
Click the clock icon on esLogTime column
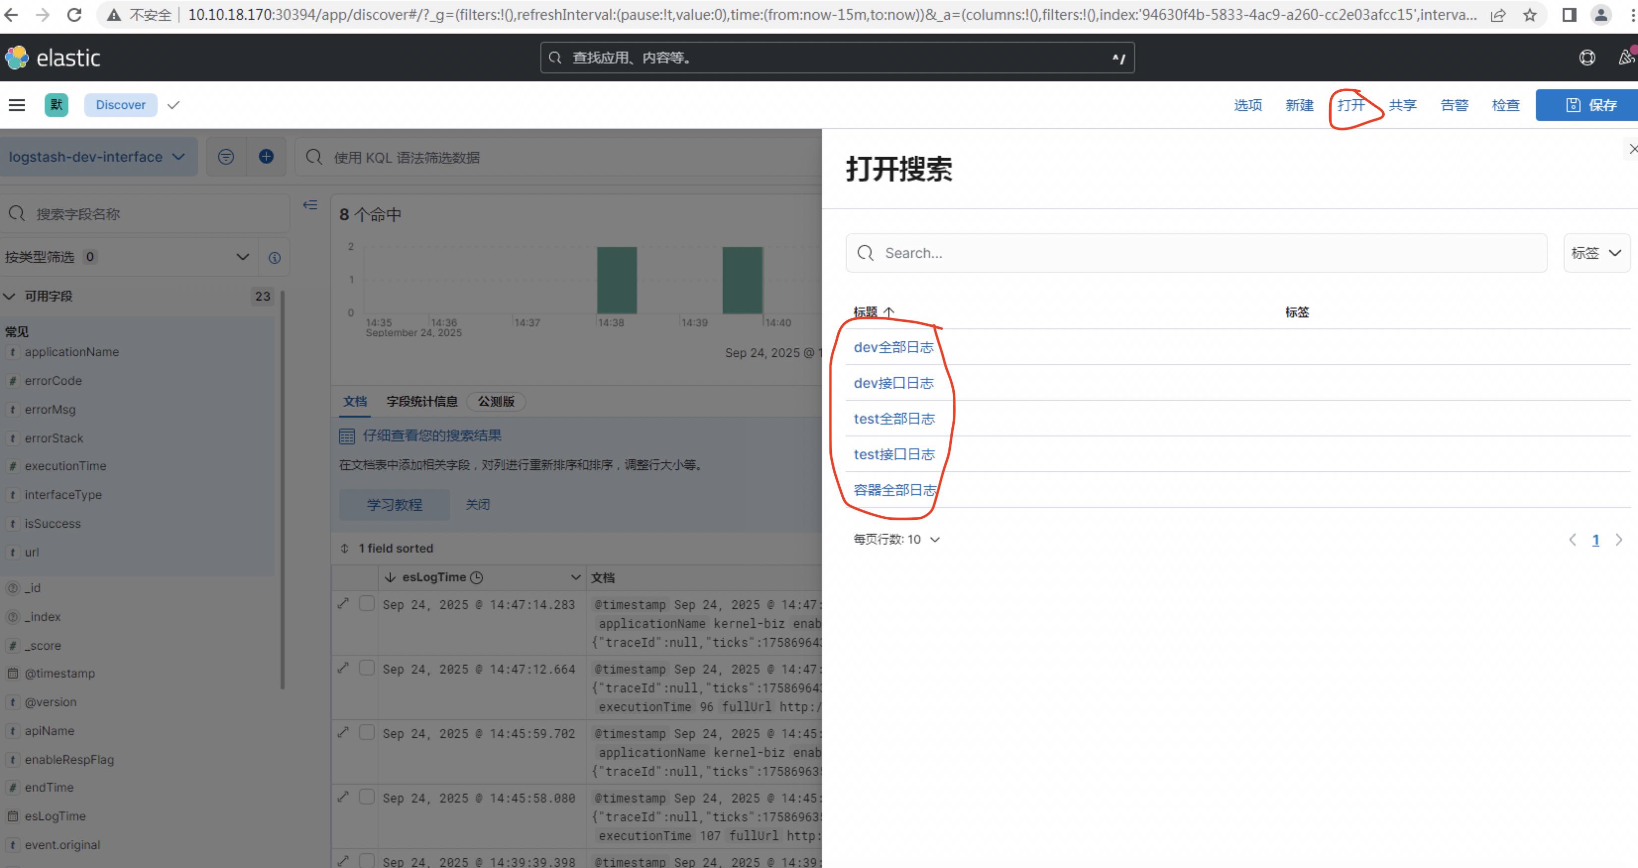tap(477, 577)
